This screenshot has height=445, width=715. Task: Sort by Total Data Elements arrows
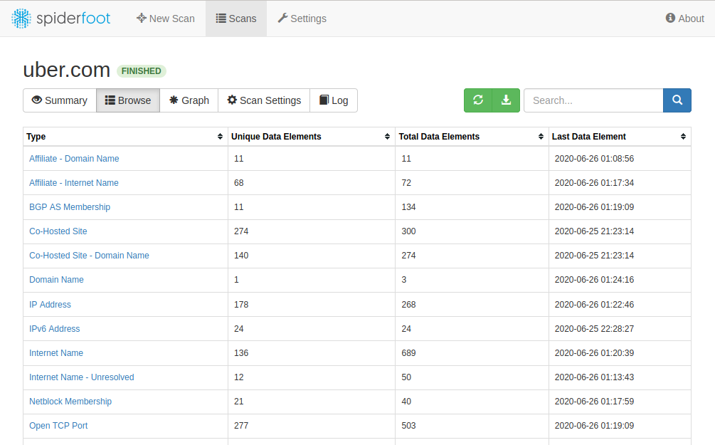(x=541, y=137)
